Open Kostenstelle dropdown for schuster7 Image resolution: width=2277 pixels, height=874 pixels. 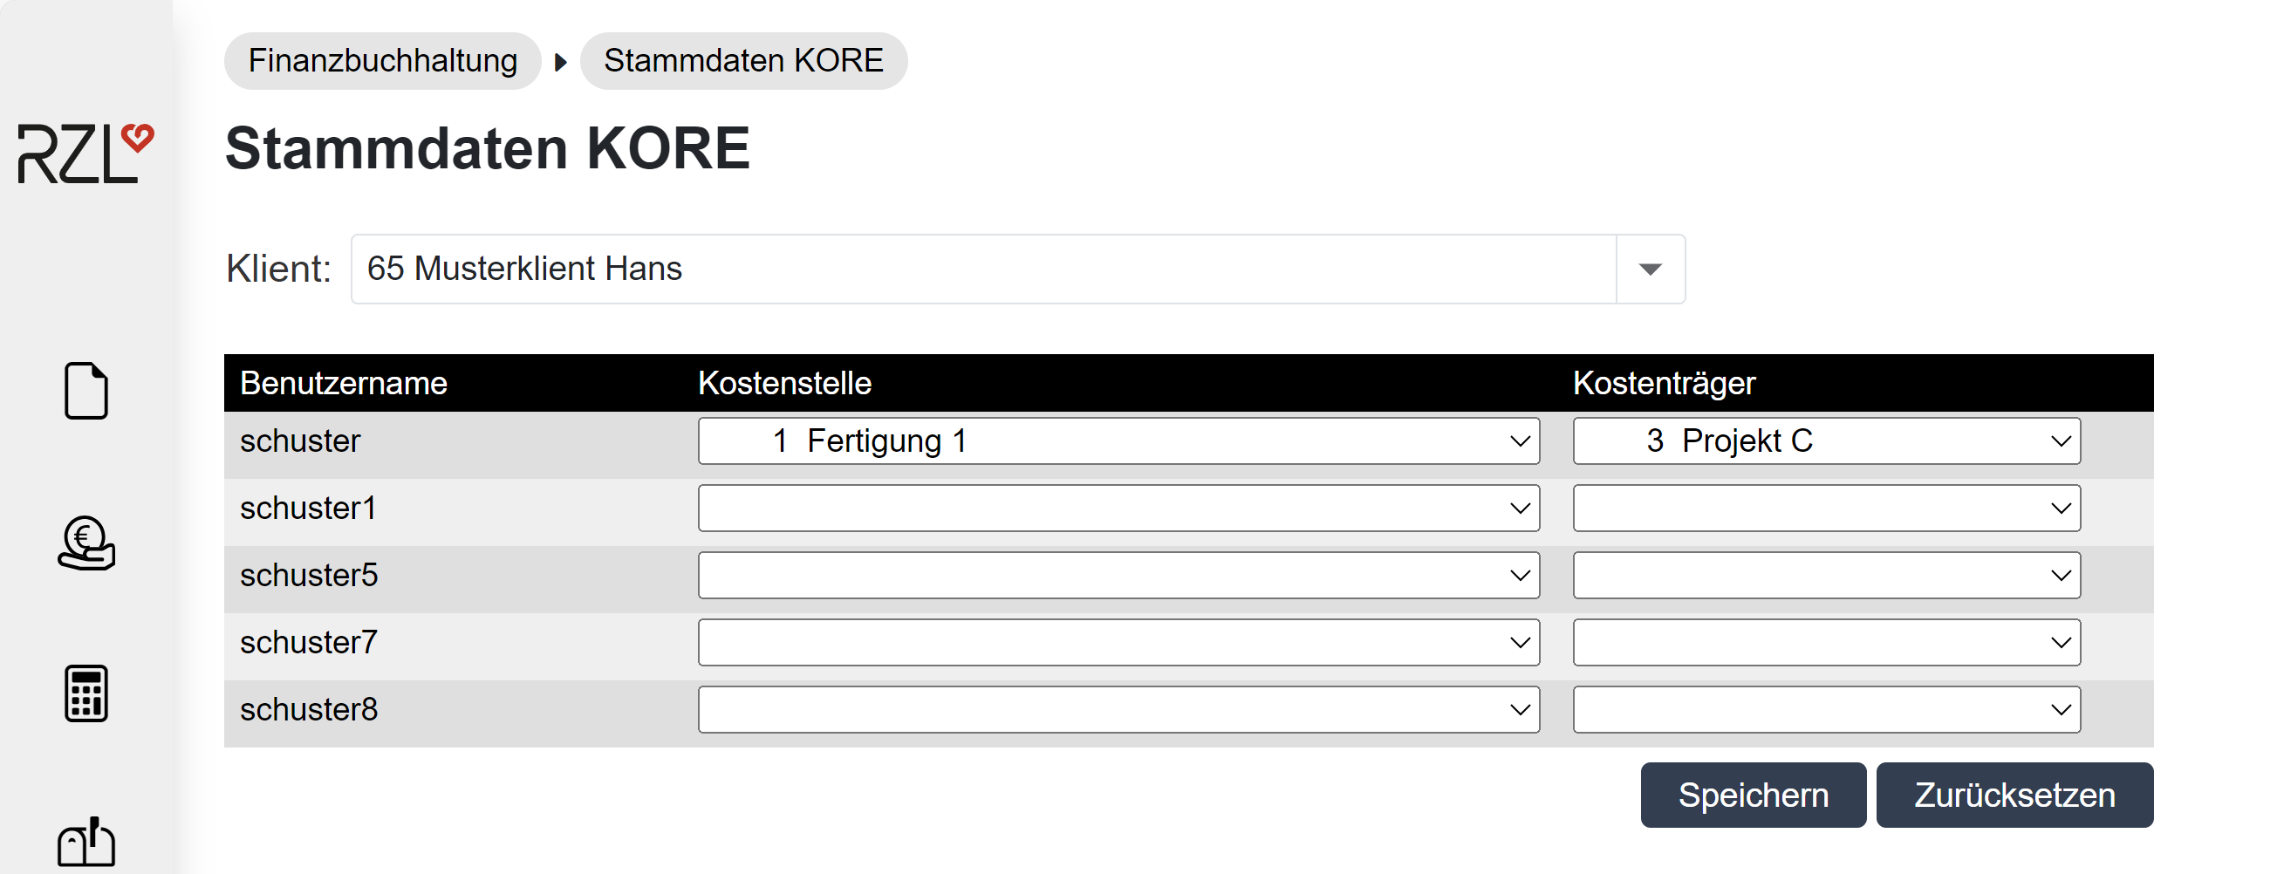tap(1118, 643)
